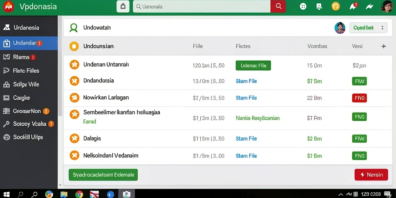Click into the Uanonaia search field
This screenshot has height=198, width=396.
point(202,7)
